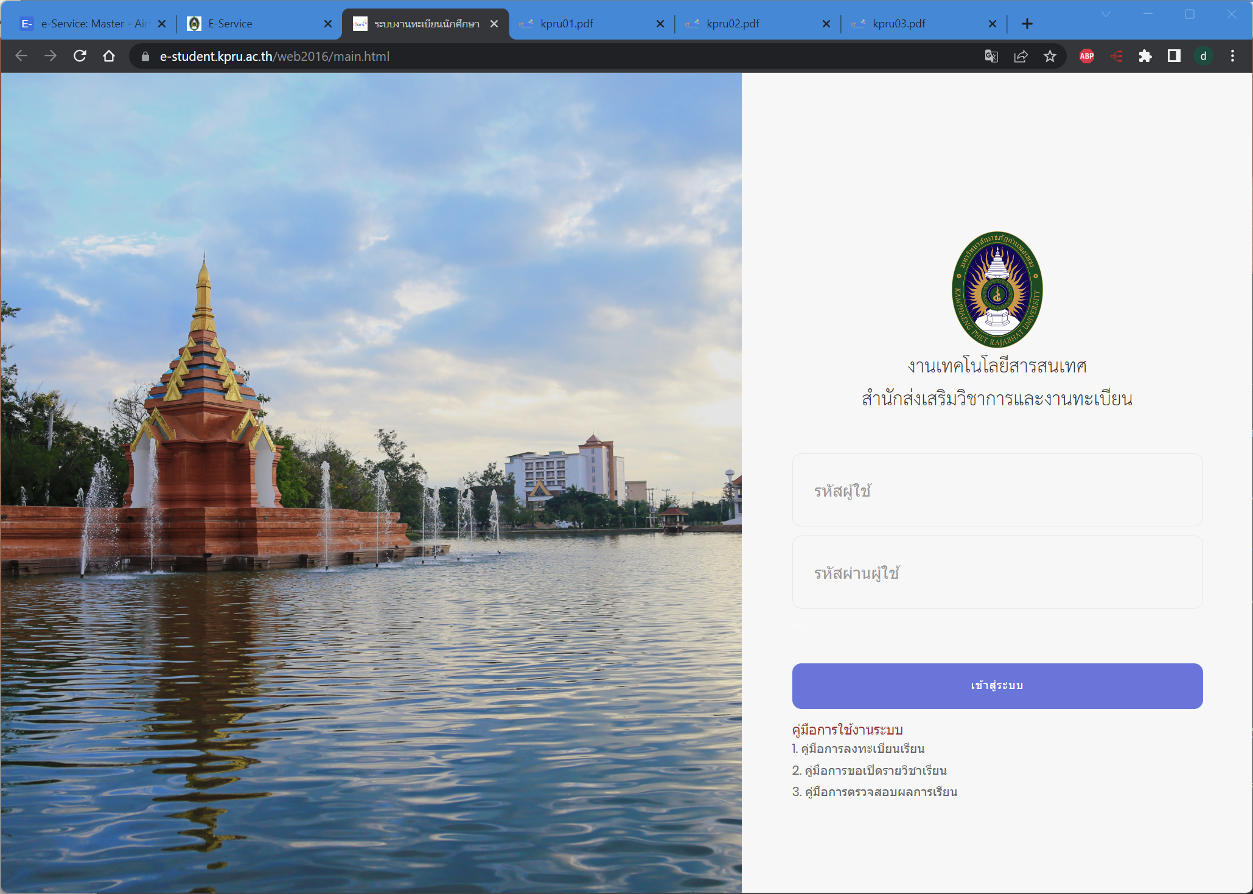
Task: Click the reload page icon
Action: (80, 56)
